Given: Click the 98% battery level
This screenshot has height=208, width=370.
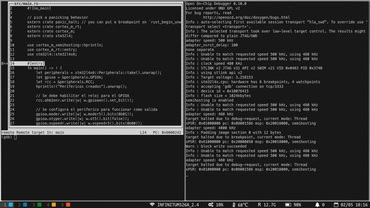Looking at the screenshot, I should coord(297,205).
